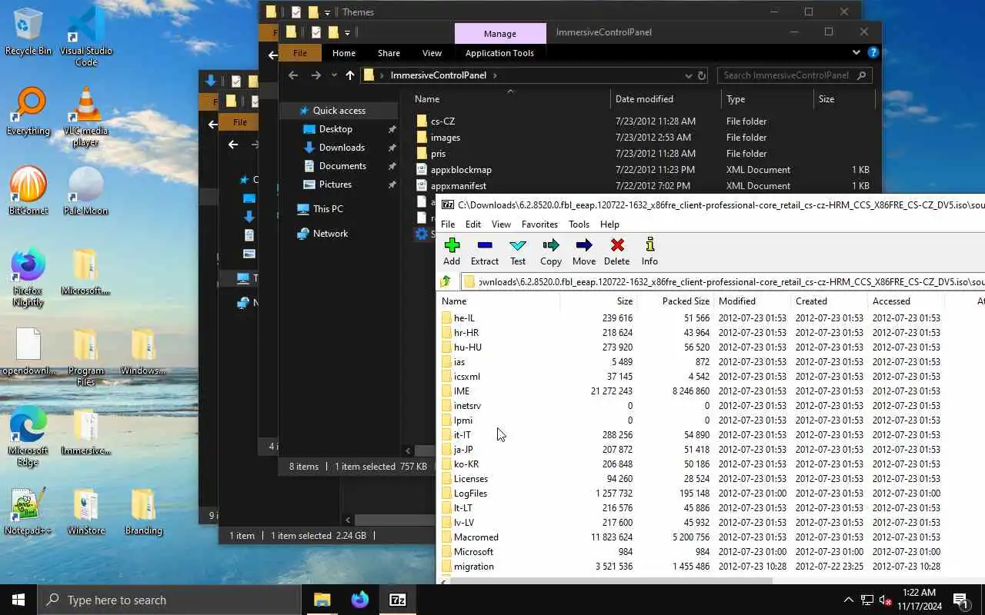Select appxblockmap file in Explorer
This screenshot has height=615, width=985.
pos(461,170)
